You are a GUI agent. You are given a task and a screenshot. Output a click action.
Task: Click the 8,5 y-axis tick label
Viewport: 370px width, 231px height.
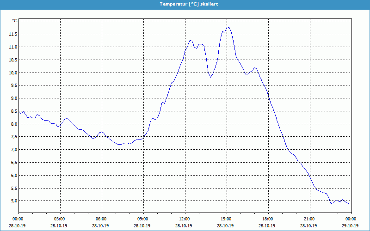pyautogui.click(x=12, y=111)
